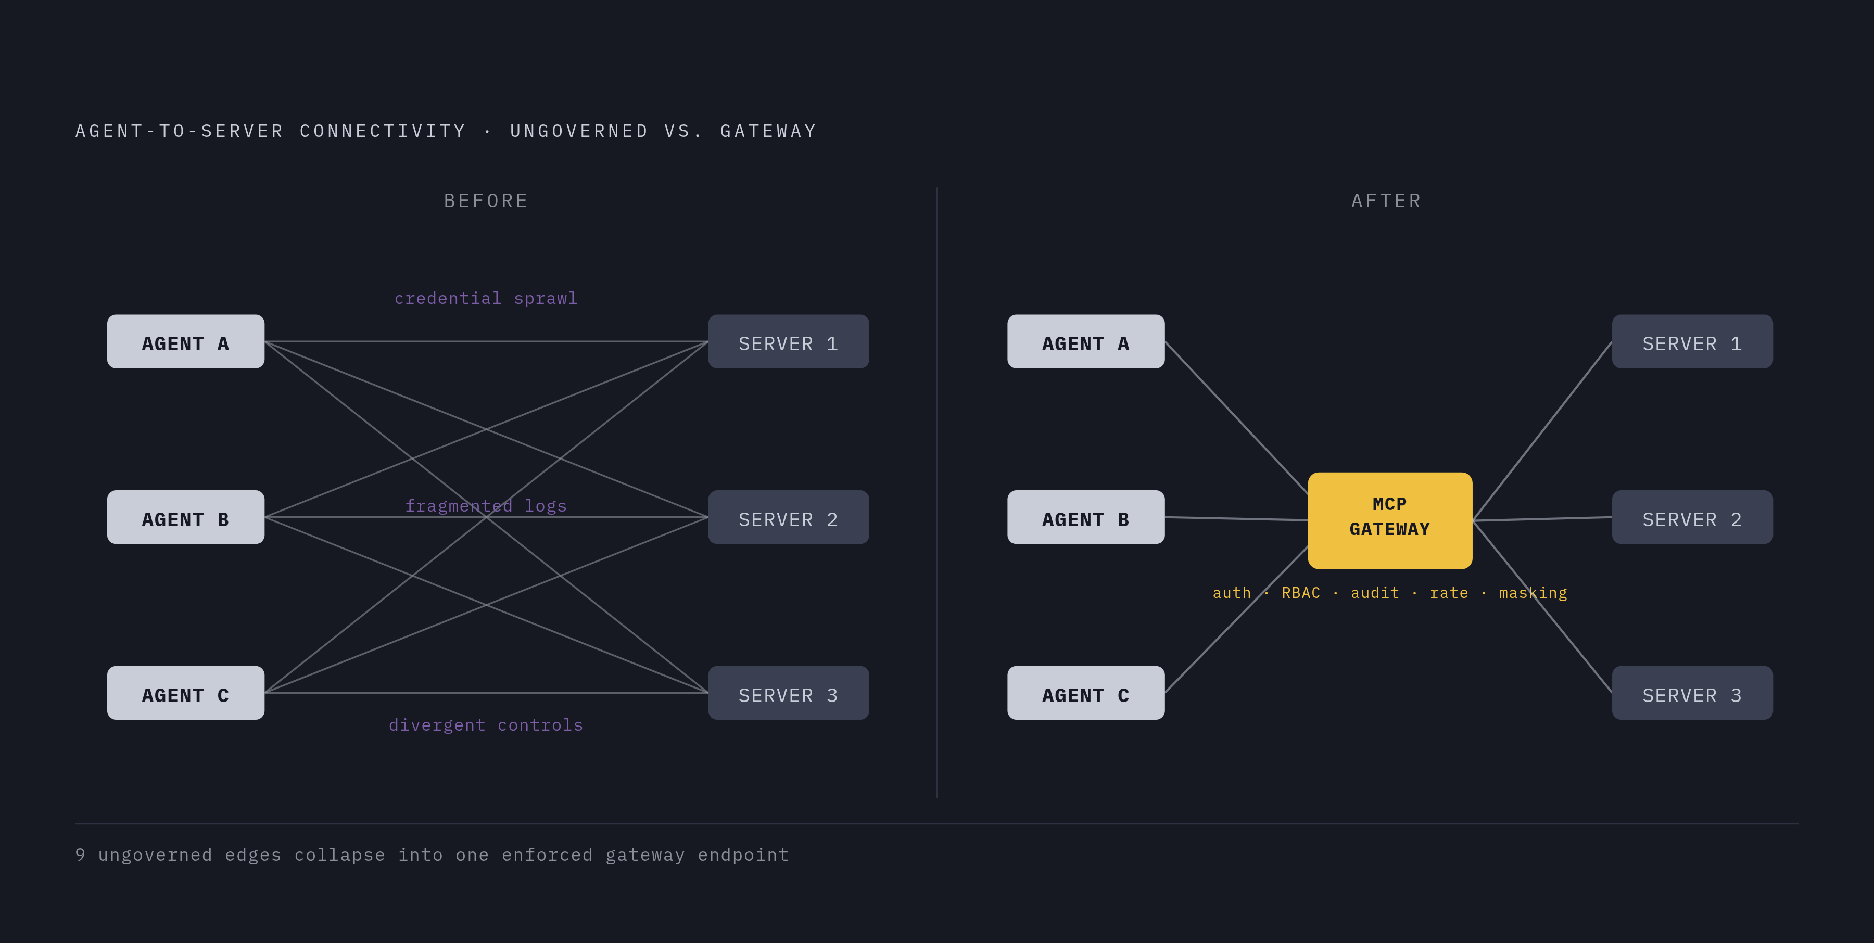
Task: Click Agent C box in BEFORE diagram
Action: pyautogui.click(x=185, y=694)
